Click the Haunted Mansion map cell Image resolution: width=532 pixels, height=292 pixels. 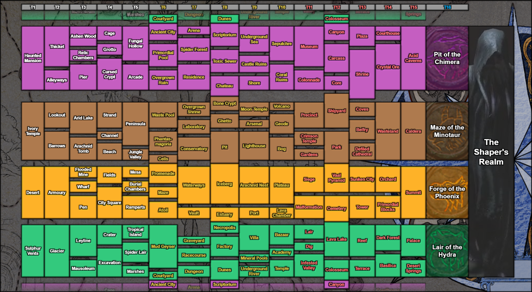[x=33, y=58]
